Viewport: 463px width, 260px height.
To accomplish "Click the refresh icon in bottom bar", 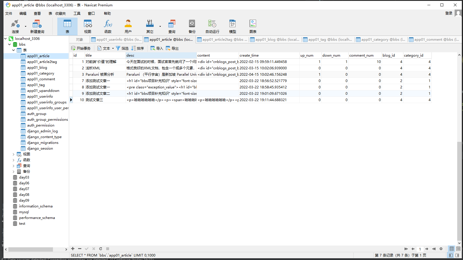I will coord(100,249).
